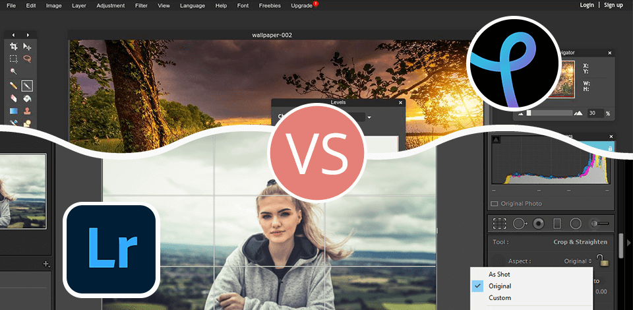
Task: Close the Layers panel below Navigator
Action: click(x=610, y=137)
